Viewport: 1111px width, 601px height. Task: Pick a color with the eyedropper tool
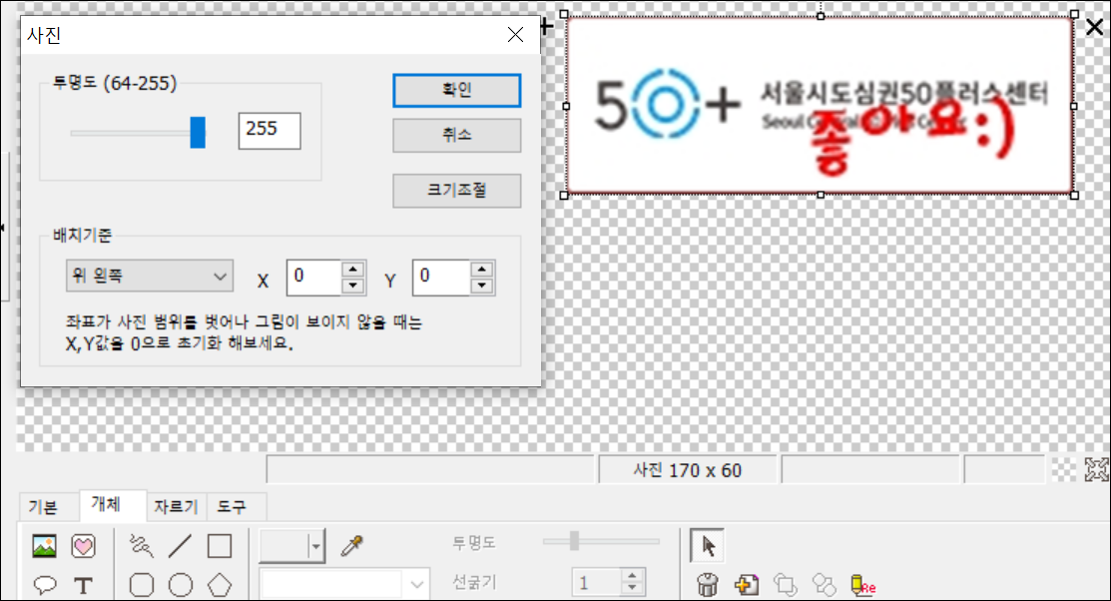(351, 546)
